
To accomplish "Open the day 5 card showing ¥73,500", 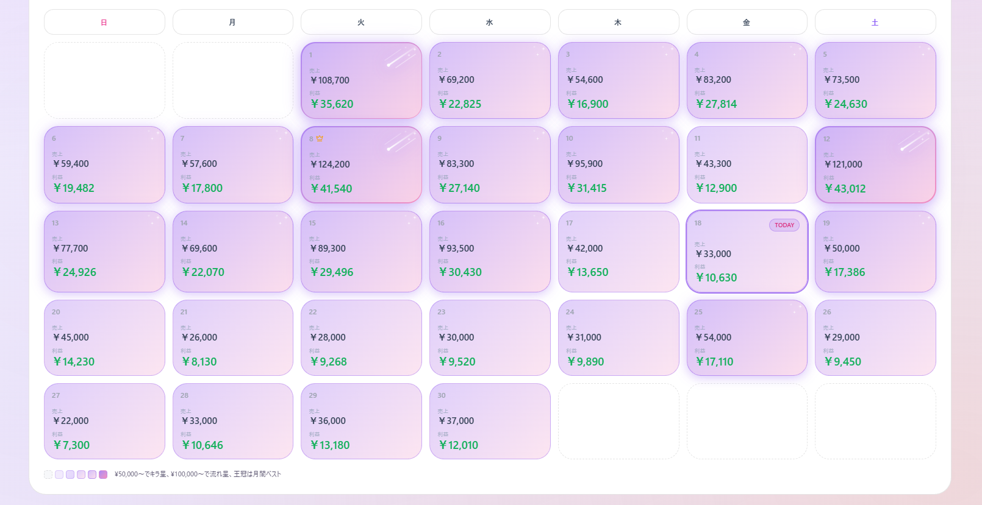I will pyautogui.click(x=875, y=80).
